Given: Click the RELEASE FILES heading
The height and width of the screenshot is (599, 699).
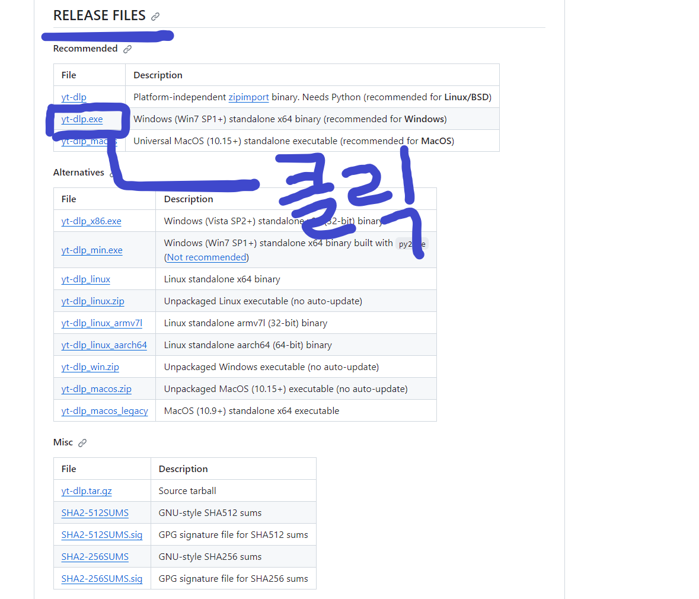Looking at the screenshot, I should [100, 15].
